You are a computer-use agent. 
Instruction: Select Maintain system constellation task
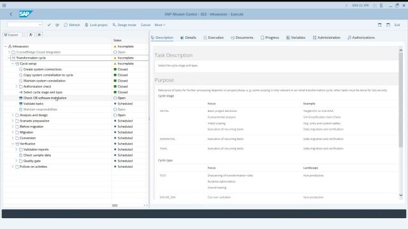point(45,81)
